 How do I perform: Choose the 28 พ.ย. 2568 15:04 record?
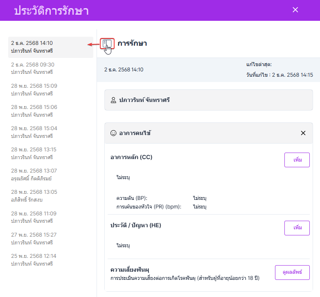[51, 132]
